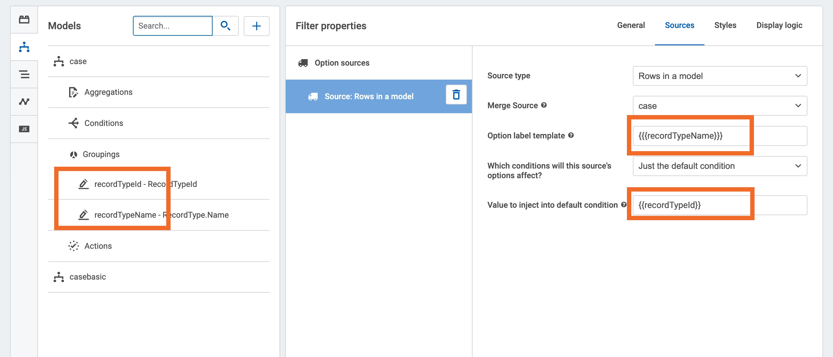Viewport: 833px width, 357px height.
Task: Delete the Rows in a model source
Action: pyautogui.click(x=456, y=95)
